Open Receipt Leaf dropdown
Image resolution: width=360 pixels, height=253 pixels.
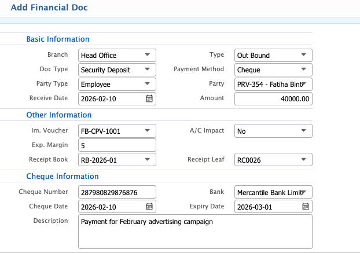(273, 160)
